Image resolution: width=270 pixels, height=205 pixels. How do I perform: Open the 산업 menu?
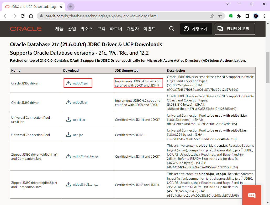[x=72, y=29]
